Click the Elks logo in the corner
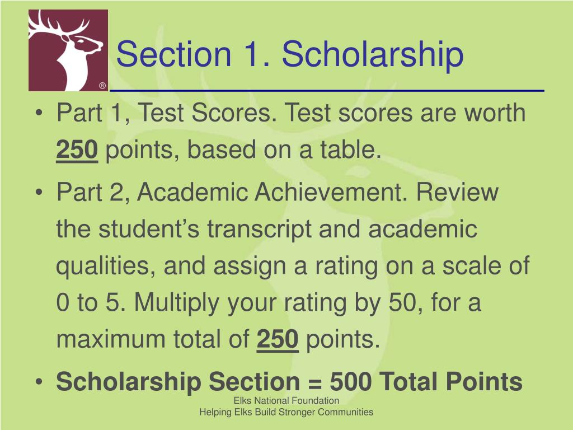 tap(68, 50)
